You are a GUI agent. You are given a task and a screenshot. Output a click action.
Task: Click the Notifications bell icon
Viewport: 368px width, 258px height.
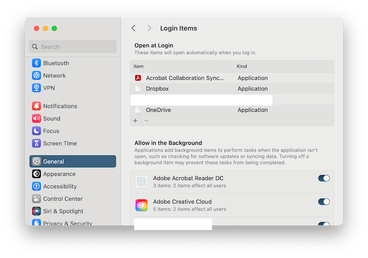[36, 106]
